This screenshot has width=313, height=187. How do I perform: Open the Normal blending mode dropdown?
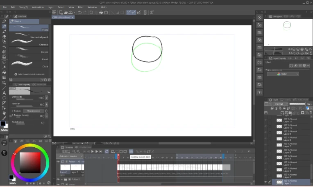click(x=280, y=104)
